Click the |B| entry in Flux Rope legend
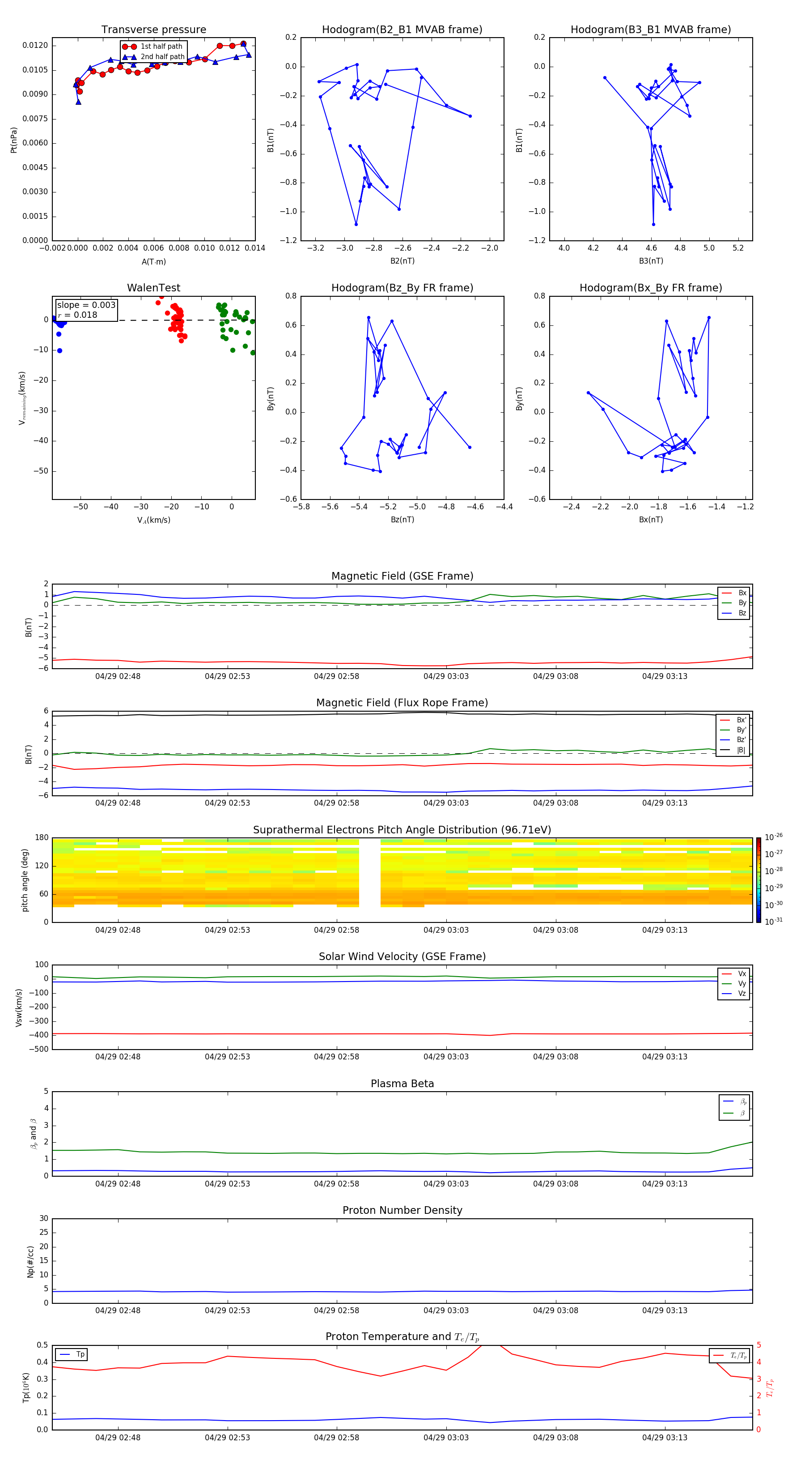This screenshot has height=1477, width=805. pos(740,750)
